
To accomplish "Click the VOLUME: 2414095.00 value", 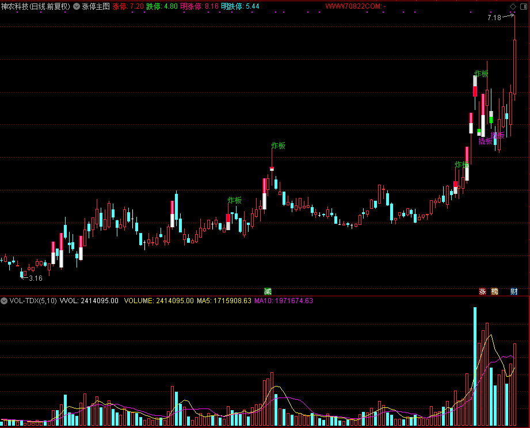I will (159, 301).
